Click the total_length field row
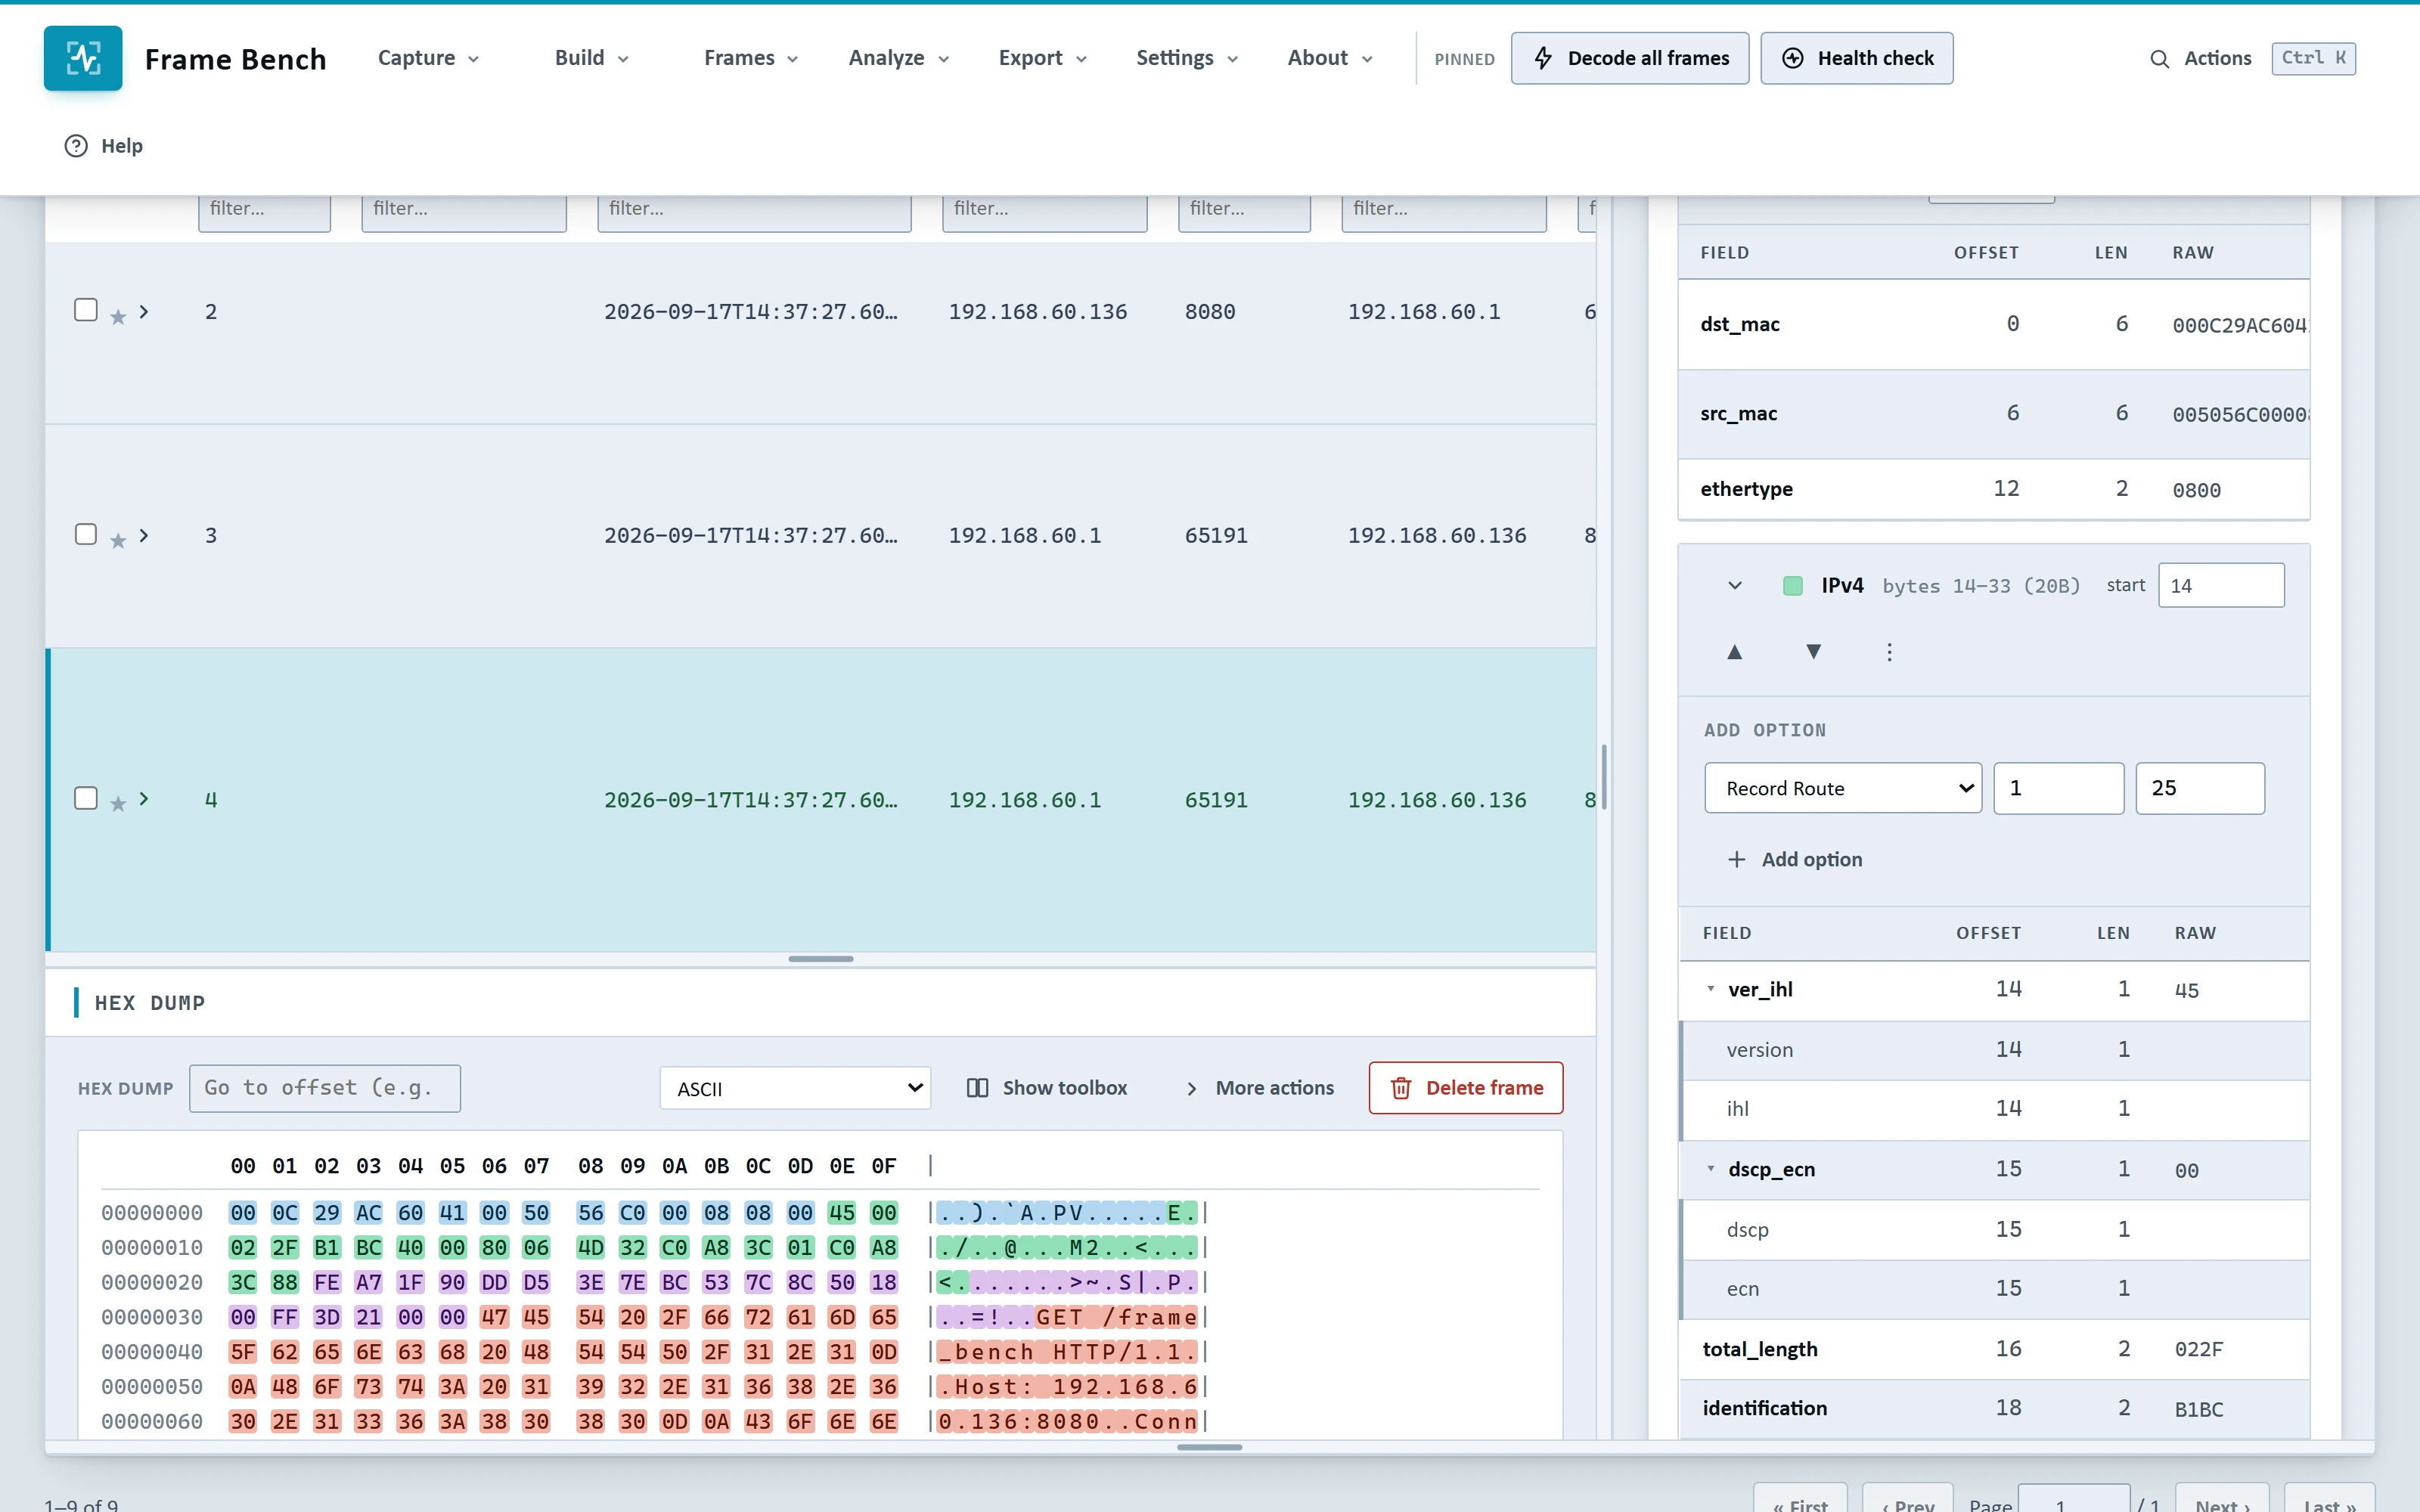The image size is (2420, 1512). click(x=1994, y=1349)
